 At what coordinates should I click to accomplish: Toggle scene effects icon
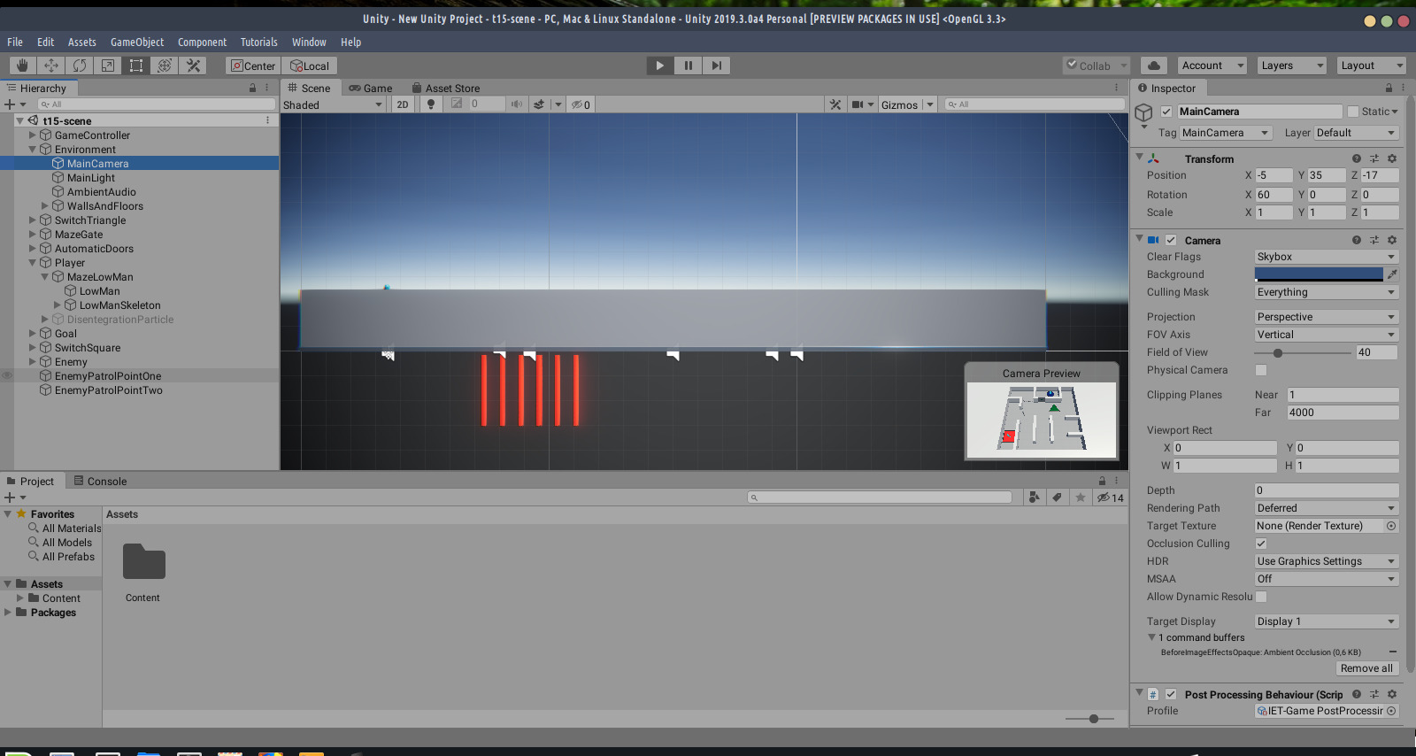(538, 104)
